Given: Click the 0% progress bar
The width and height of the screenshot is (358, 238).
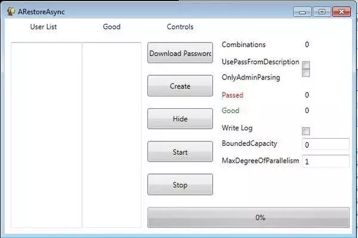Looking at the screenshot, I should coord(248,218).
